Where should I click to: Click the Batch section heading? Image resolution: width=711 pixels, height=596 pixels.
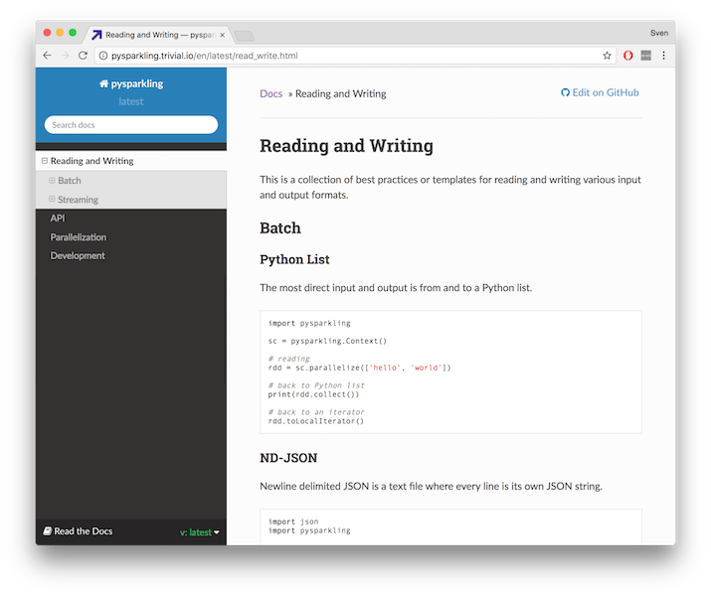pyautogui.click(x=280, y=227)
